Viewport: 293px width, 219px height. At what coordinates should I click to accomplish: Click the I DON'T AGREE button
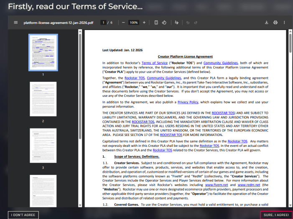(23, 215)
